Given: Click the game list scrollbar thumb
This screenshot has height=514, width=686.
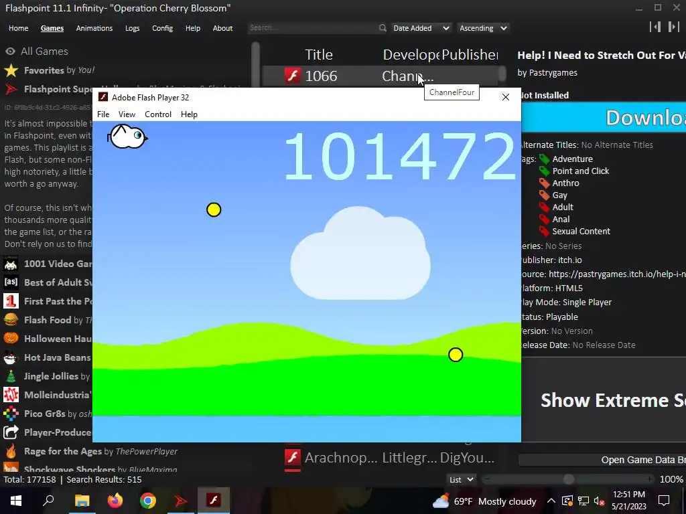Looking at the screenshot, I should coord(502,73).
